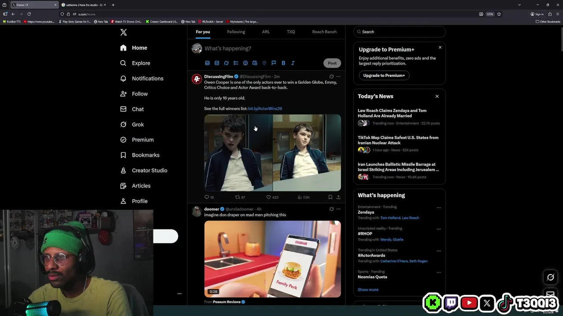Open more options on the DiscussingFilm post
This screenshot has height=316, width=563.
pos(338,76)
